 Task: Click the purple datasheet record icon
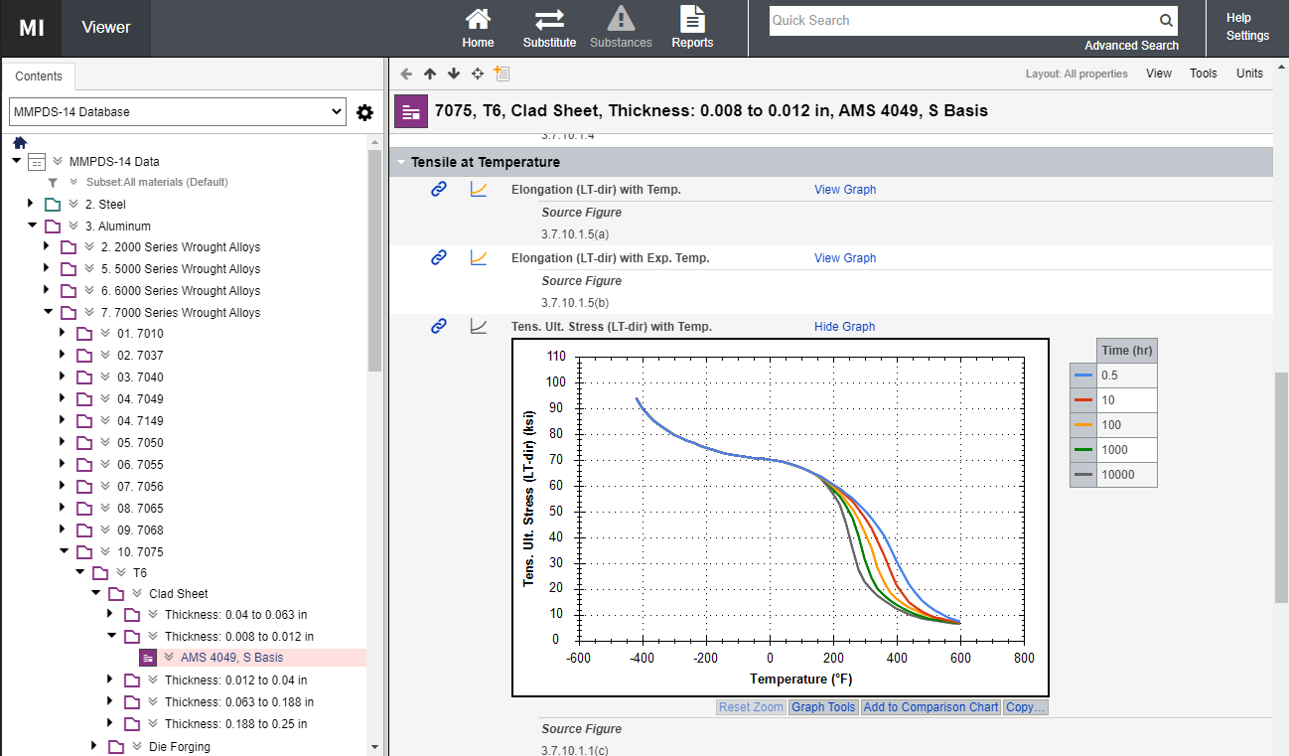pos(411,111)
